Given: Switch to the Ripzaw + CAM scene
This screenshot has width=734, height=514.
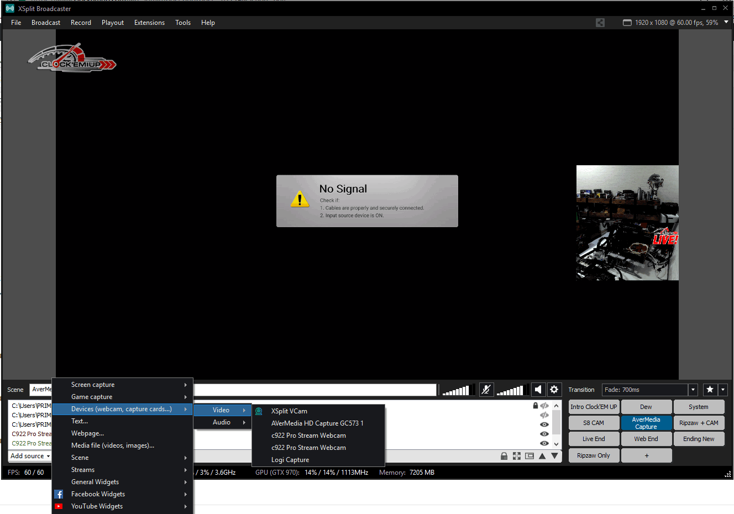Looking at the screenshot, I should pyautogui.click(x=699, y=423).
